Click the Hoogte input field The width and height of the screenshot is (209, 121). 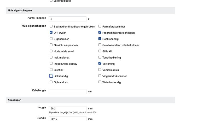point(67,108)
